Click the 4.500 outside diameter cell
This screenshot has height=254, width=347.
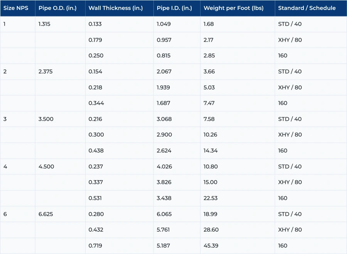click(x=46, y=166)
